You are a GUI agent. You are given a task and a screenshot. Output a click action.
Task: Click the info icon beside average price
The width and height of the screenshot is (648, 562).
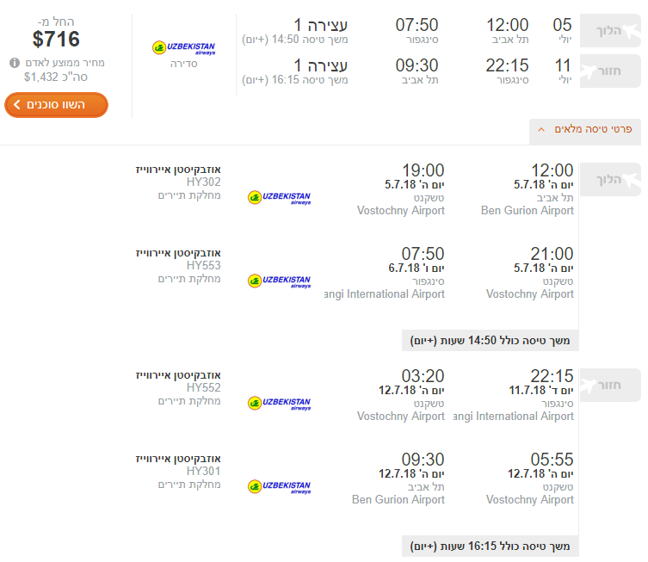(x=15, y=63)
